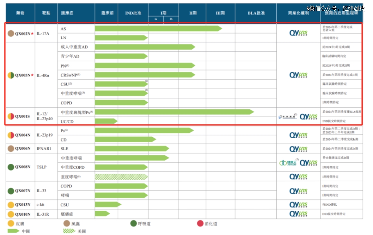Click the AS indication progress bar

[x=159, y=29]
